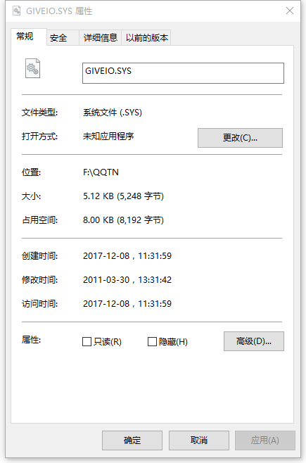Viewport: 306px width, 463px height.
Task: Close the properties dialog with X
Action: click(x=290, y=11)
